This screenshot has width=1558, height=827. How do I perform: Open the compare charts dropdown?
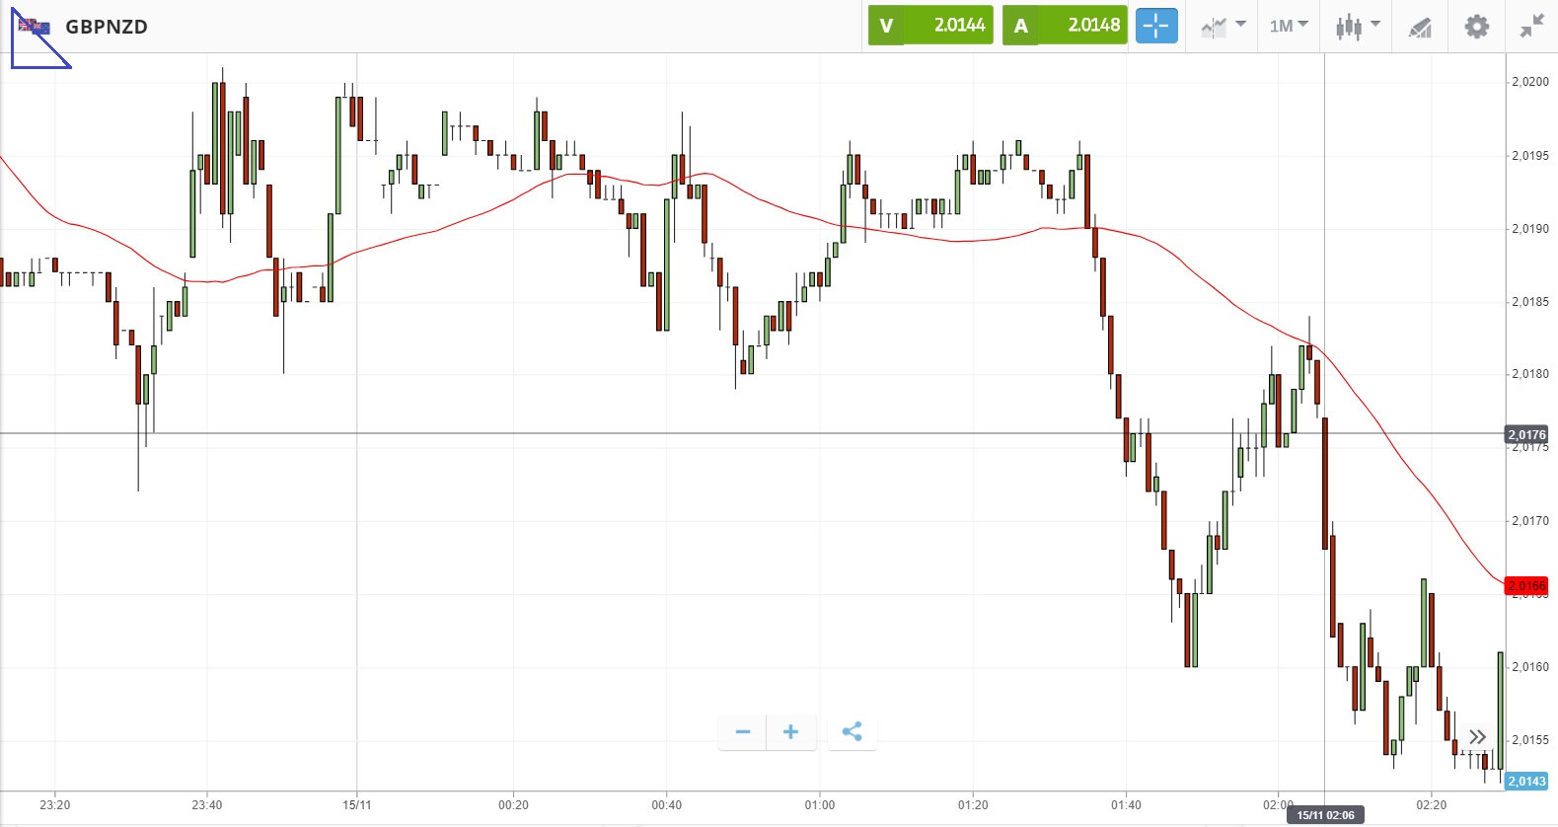tap(1223, 27)
